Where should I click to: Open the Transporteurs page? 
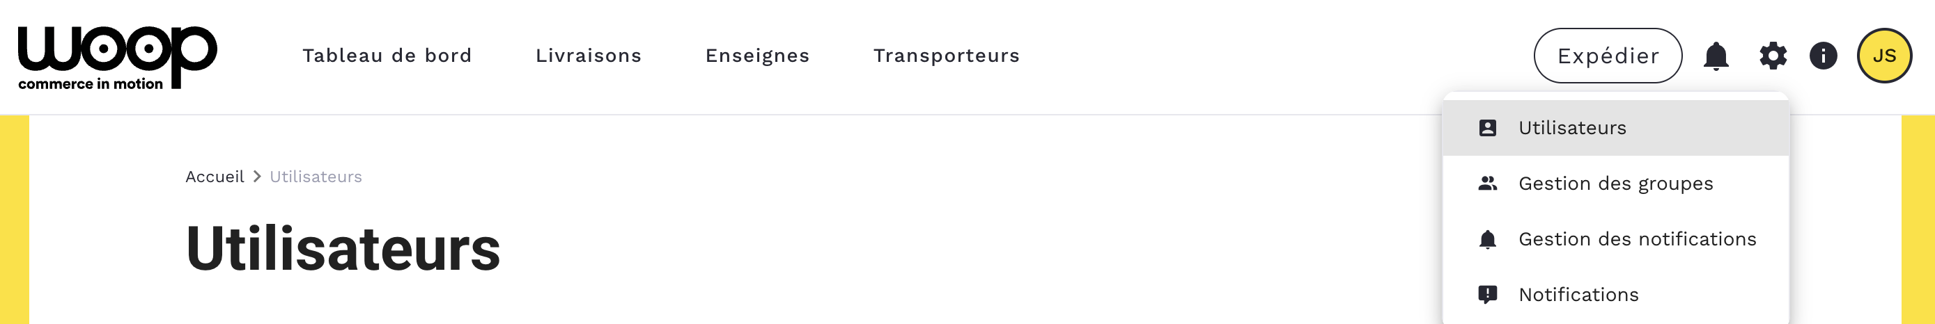click(947, 56)
